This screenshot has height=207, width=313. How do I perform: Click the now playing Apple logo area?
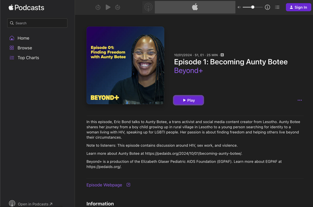click(195, 7)
